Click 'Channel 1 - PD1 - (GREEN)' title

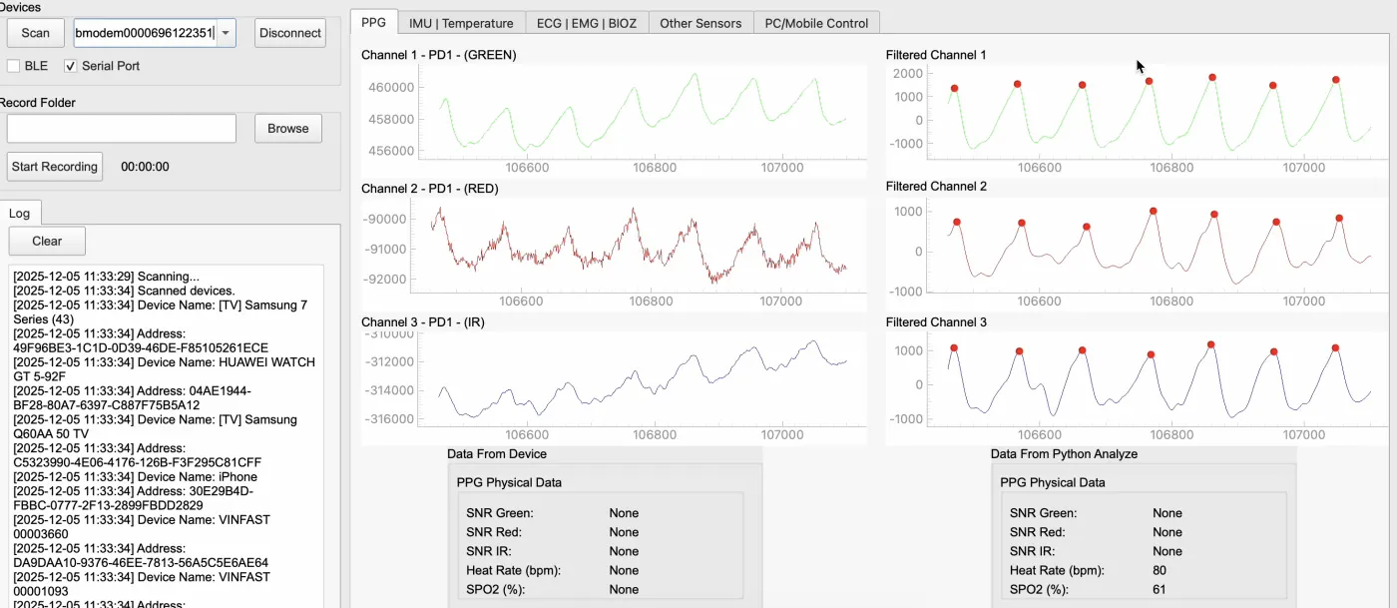[x=438, y=55]
